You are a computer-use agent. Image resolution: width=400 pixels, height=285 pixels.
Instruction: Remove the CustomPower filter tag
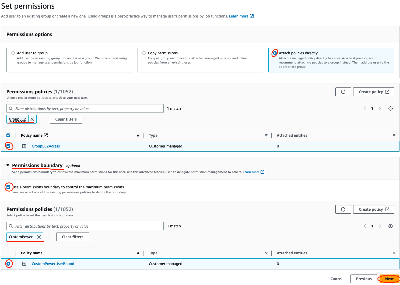[39, 237]
